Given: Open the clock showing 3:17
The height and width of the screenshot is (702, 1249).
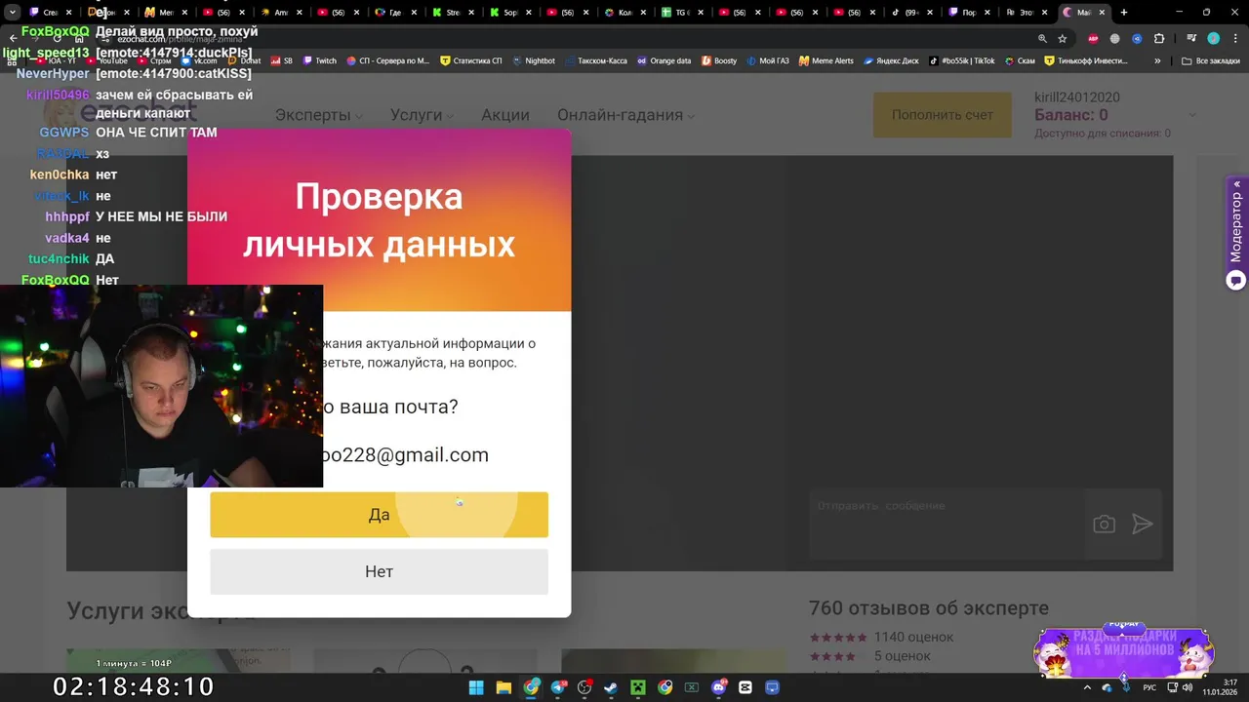Looking at the screenshot, I should 1221,687.
